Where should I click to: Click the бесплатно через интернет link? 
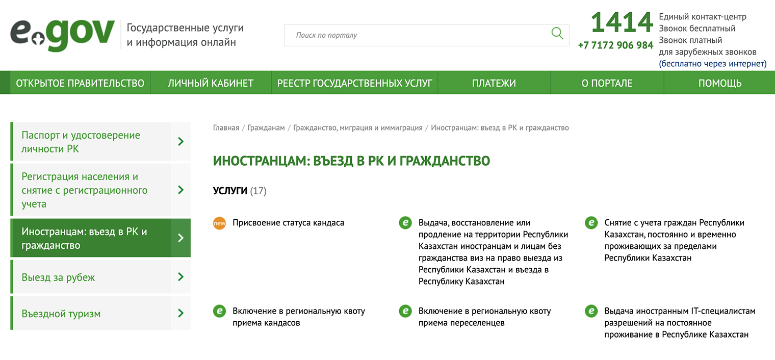pyautogui.click(x=712, y=64)
